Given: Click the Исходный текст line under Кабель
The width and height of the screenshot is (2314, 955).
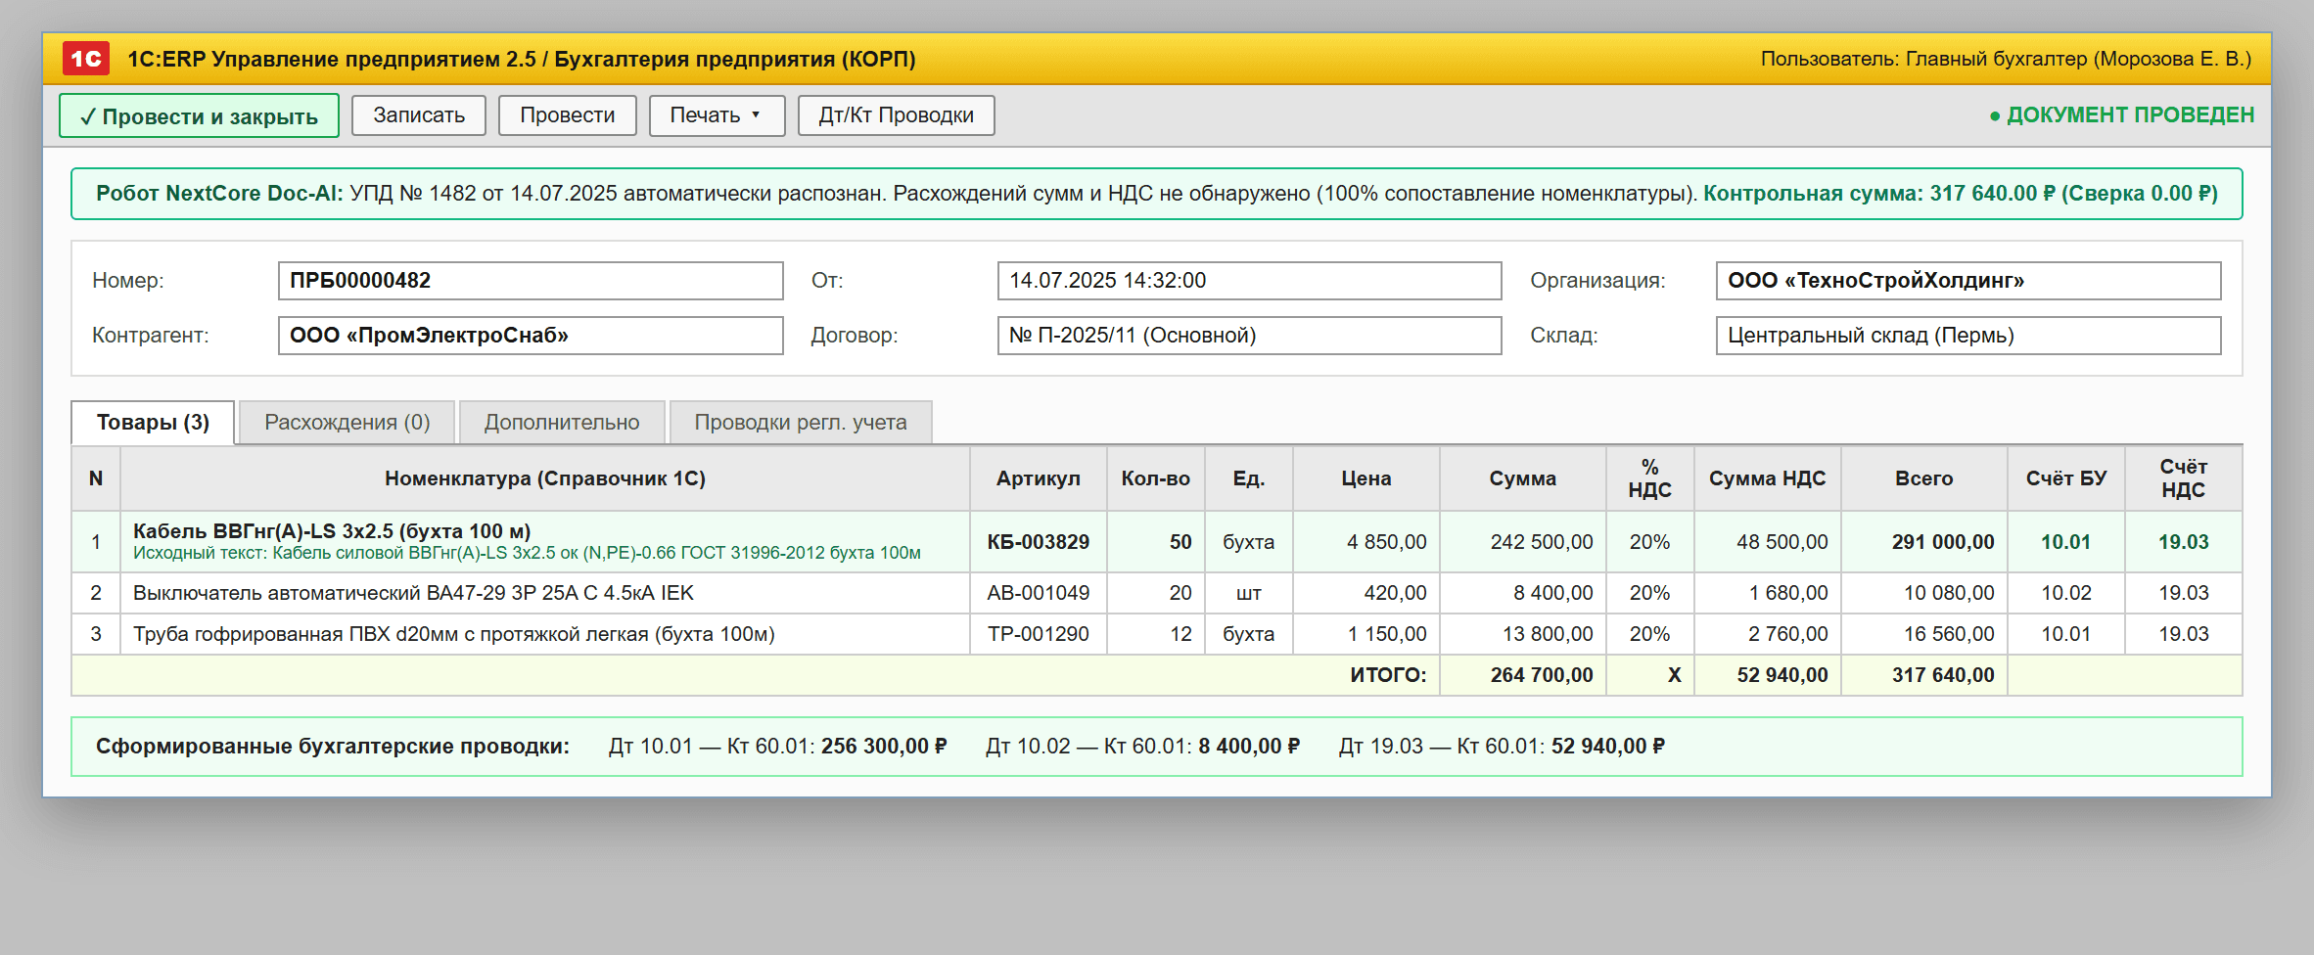Looking at the screenshot, I should point(527,554).
